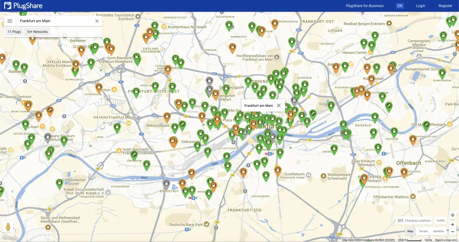
Task: Open the Register page
Action: (x=445, y=5)
